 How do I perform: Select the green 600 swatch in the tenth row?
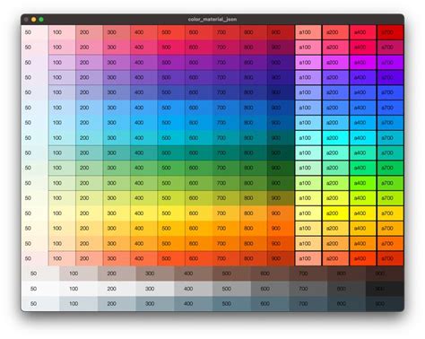pyautogui.click(x=198, y=168)
